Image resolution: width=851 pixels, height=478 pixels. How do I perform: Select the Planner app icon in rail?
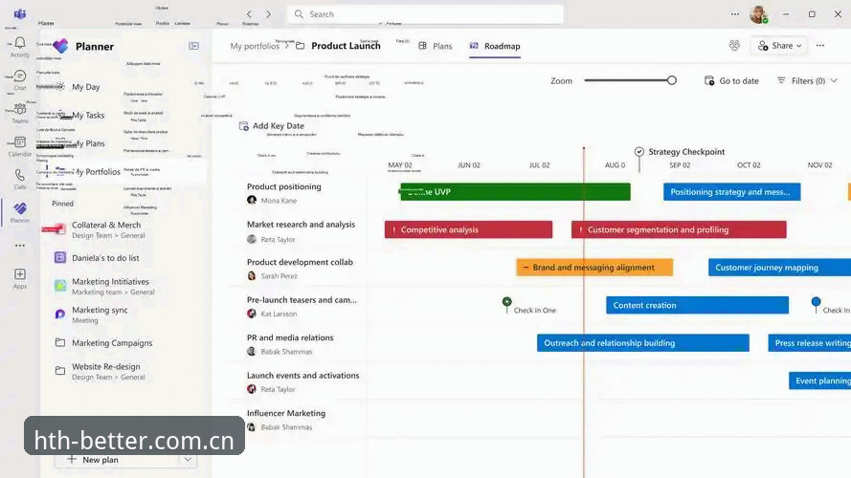coord(20,208)
